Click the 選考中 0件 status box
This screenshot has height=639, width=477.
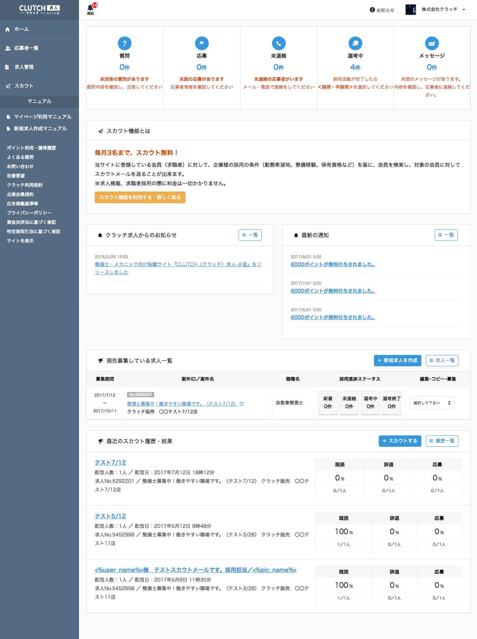click(370, 403)
